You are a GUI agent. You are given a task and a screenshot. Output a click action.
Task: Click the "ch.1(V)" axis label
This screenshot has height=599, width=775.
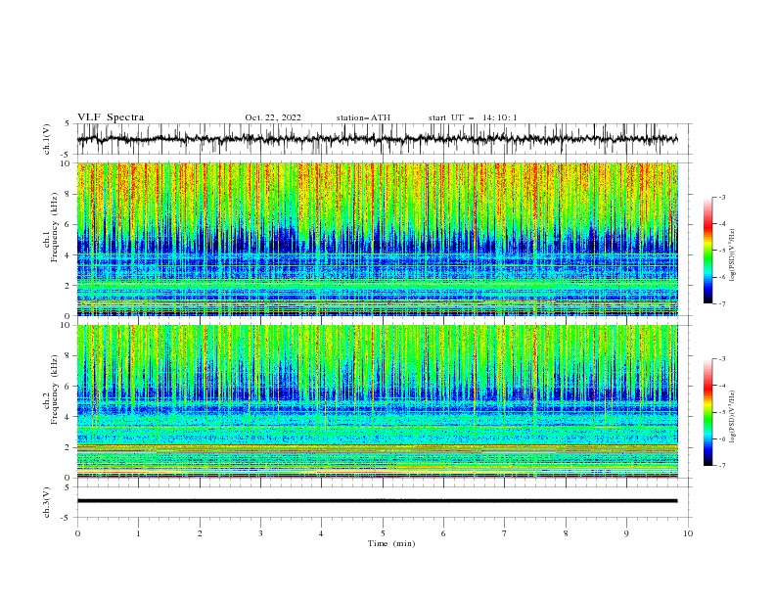(47, 139)
